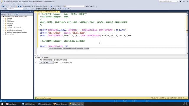Open the File menu
This screenshot has height=106, width=189.
pyautogui.click(x=2, y=4)
